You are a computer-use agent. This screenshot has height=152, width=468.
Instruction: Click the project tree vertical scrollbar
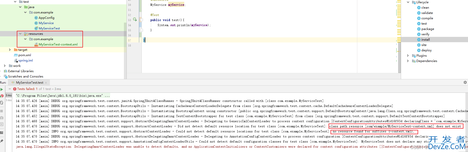pyautogui.click(x=125, y=51)
